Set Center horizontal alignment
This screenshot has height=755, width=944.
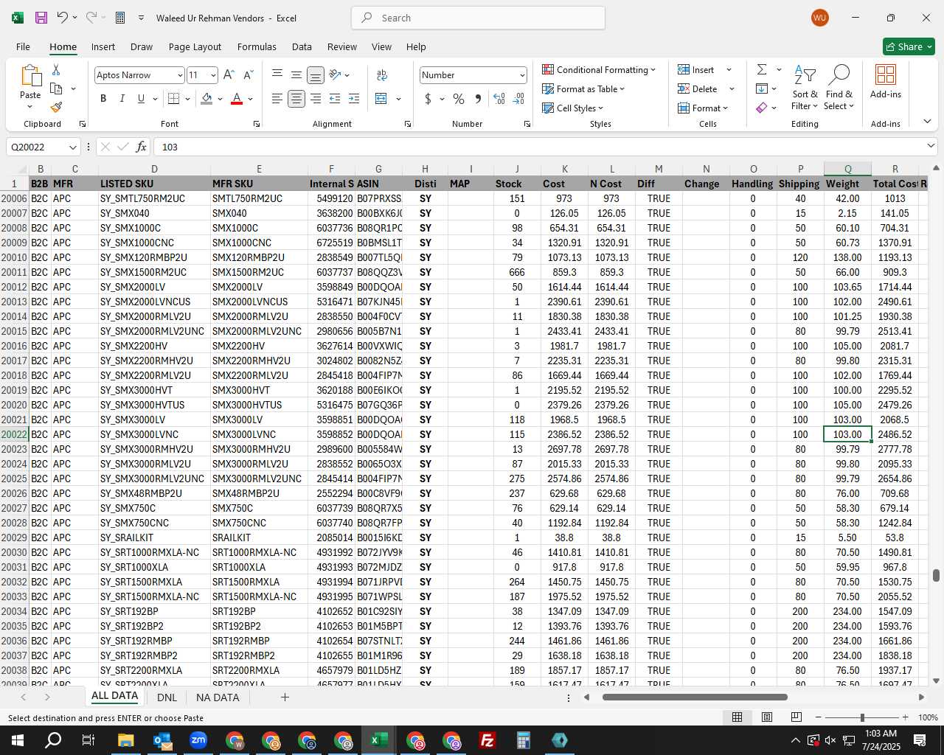[296, 99]
